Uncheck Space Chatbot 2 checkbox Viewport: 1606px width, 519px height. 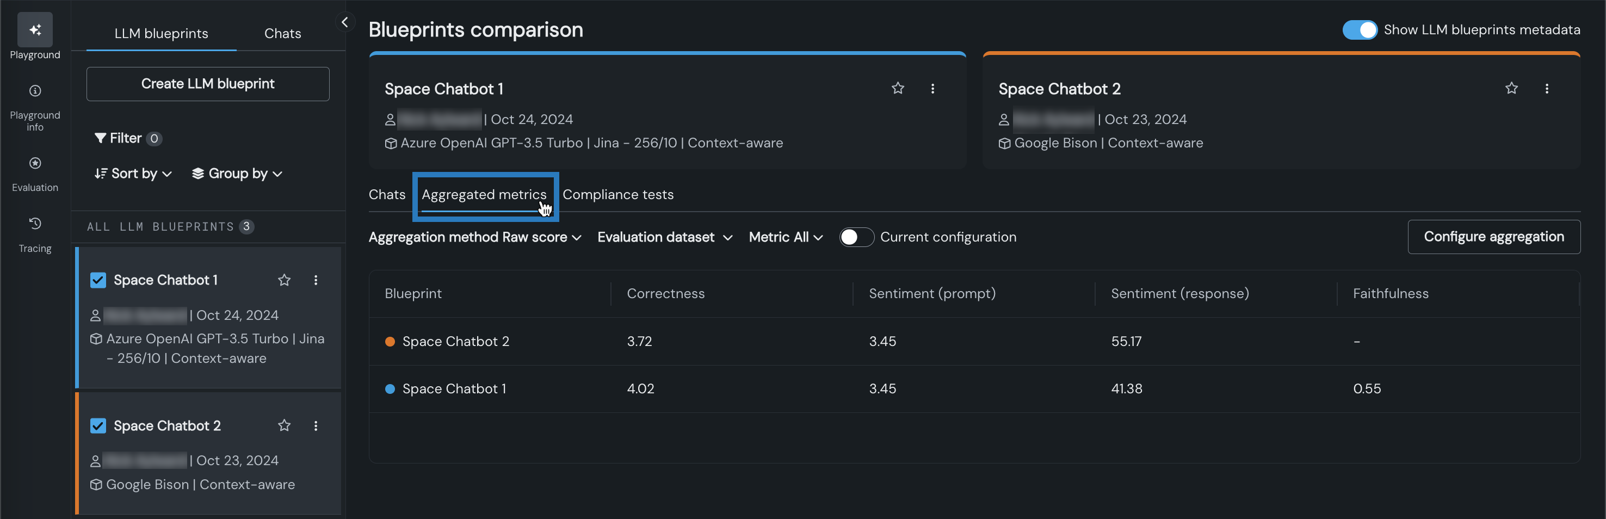pos(98,425)
